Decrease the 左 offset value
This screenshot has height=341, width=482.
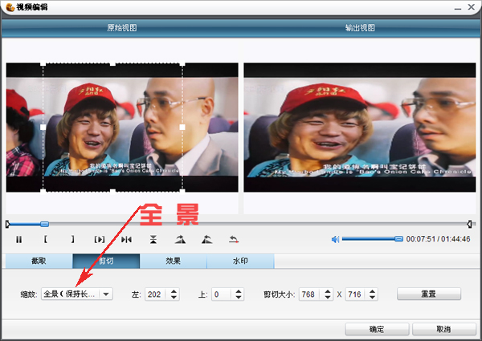174,298
